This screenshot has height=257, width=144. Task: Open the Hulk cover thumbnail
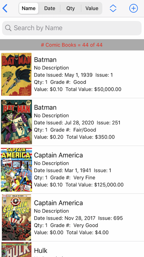(x=16, y=250)
